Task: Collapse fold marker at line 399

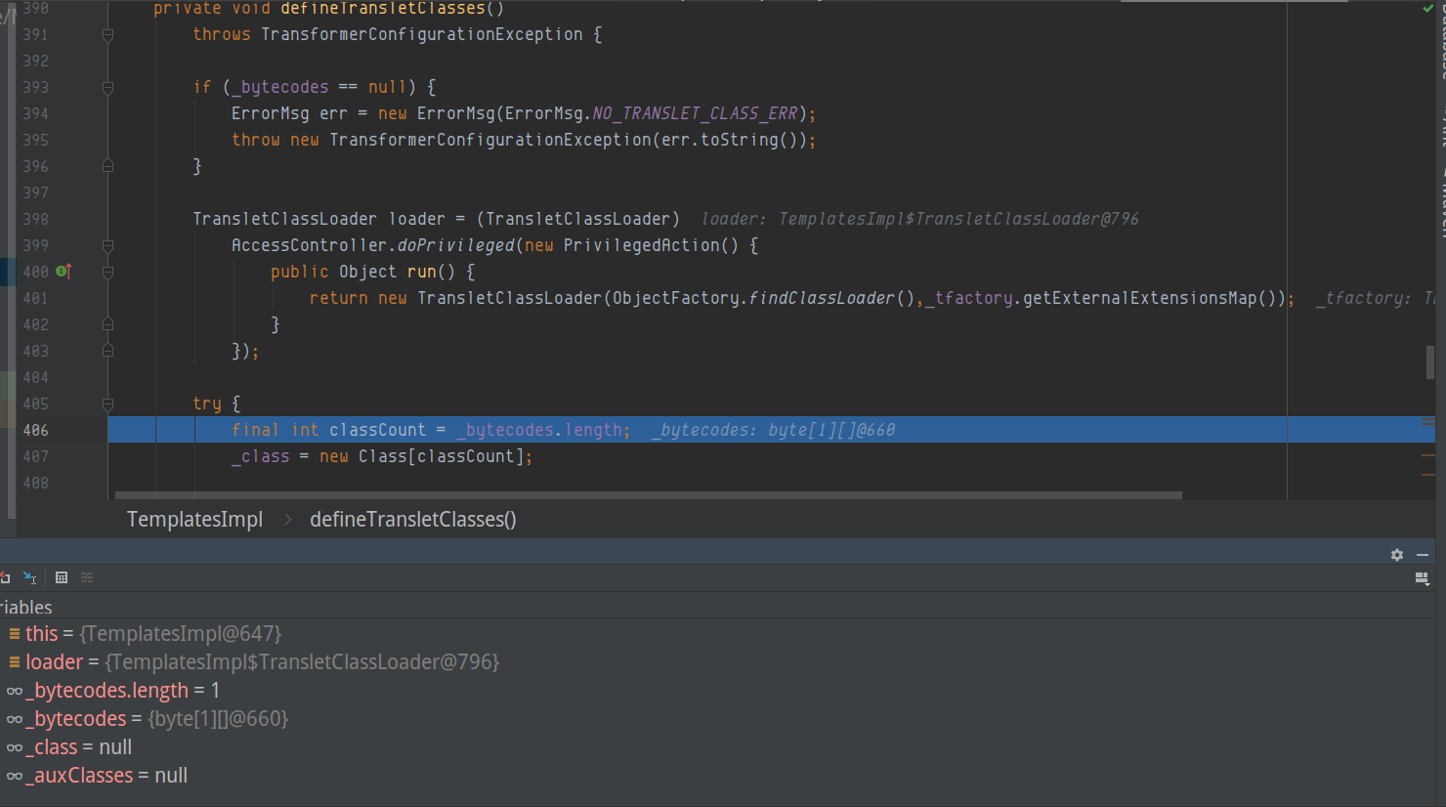Action: [107, 246]
